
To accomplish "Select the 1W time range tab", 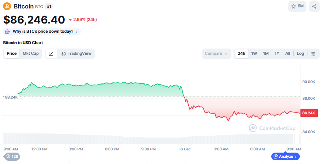I will [x=254, y=54].
